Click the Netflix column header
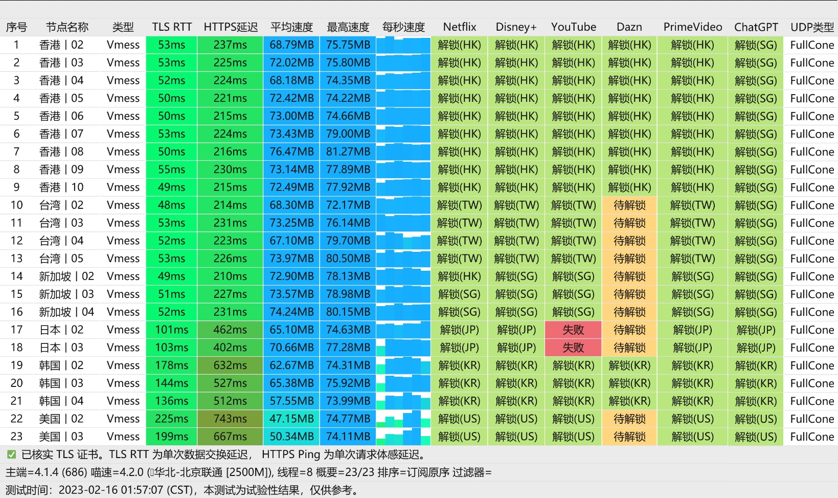838x498 pixels. pyautogui.click(x=459, y=27)
